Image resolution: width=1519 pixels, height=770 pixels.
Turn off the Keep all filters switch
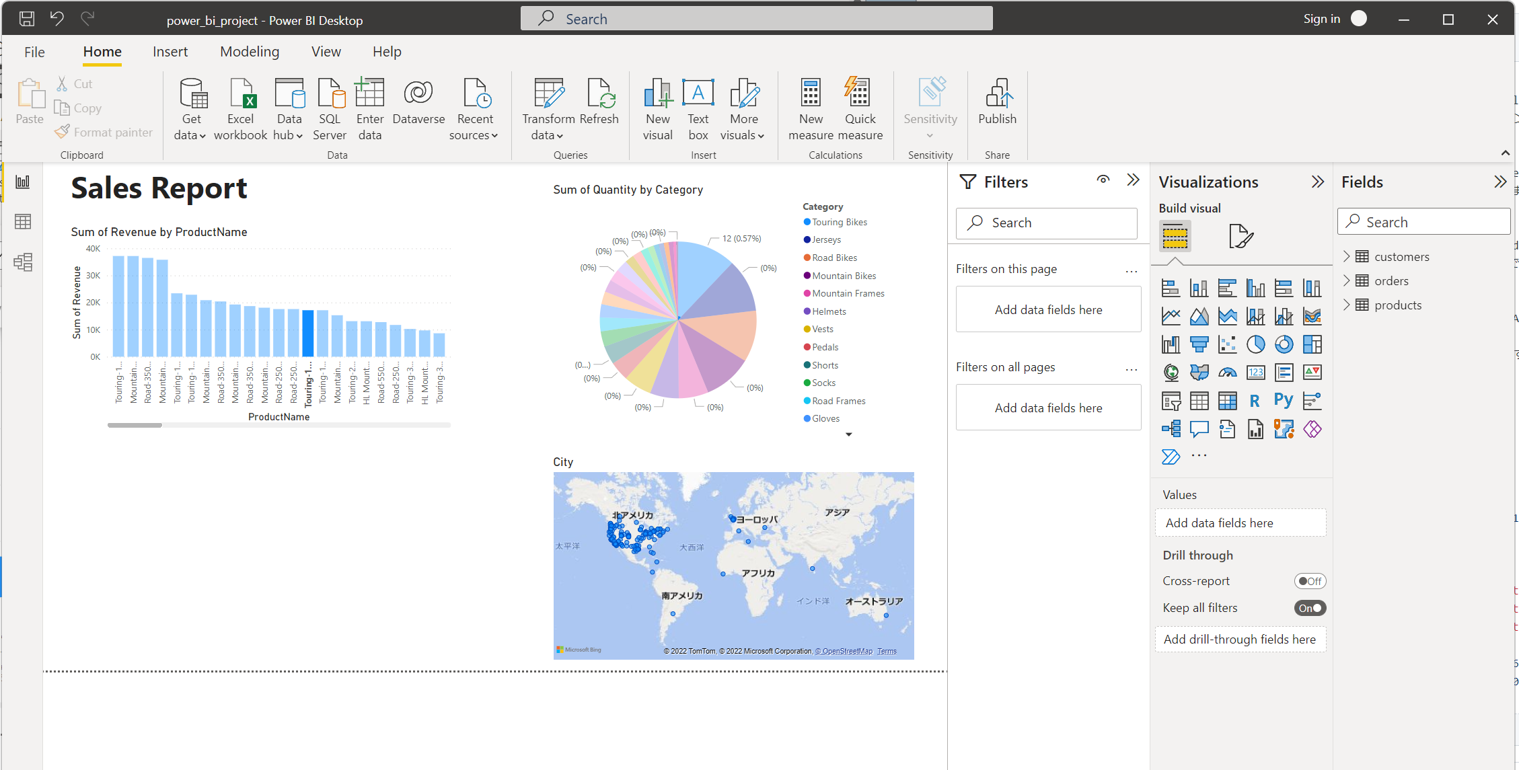[1309, 608]
